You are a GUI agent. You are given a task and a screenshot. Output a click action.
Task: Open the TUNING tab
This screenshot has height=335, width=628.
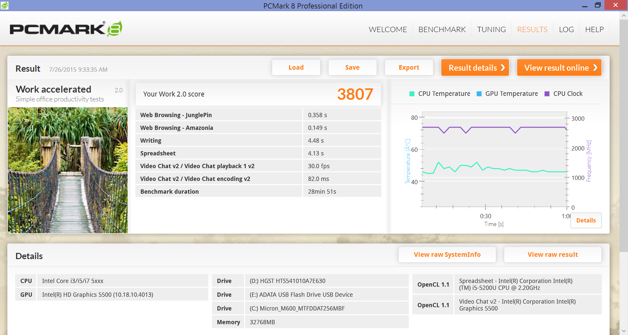click(x=491, y=29)
